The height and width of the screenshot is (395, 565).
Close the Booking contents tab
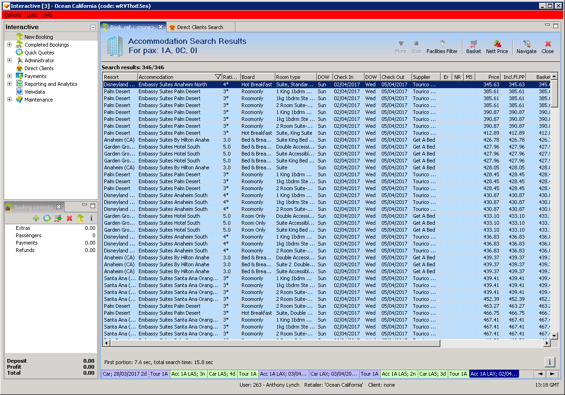(x=58, y=207)
